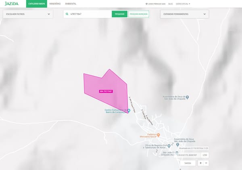
Task: Open the Expandir Ferramentas dropdown
Action: click(x=184, y=14)
